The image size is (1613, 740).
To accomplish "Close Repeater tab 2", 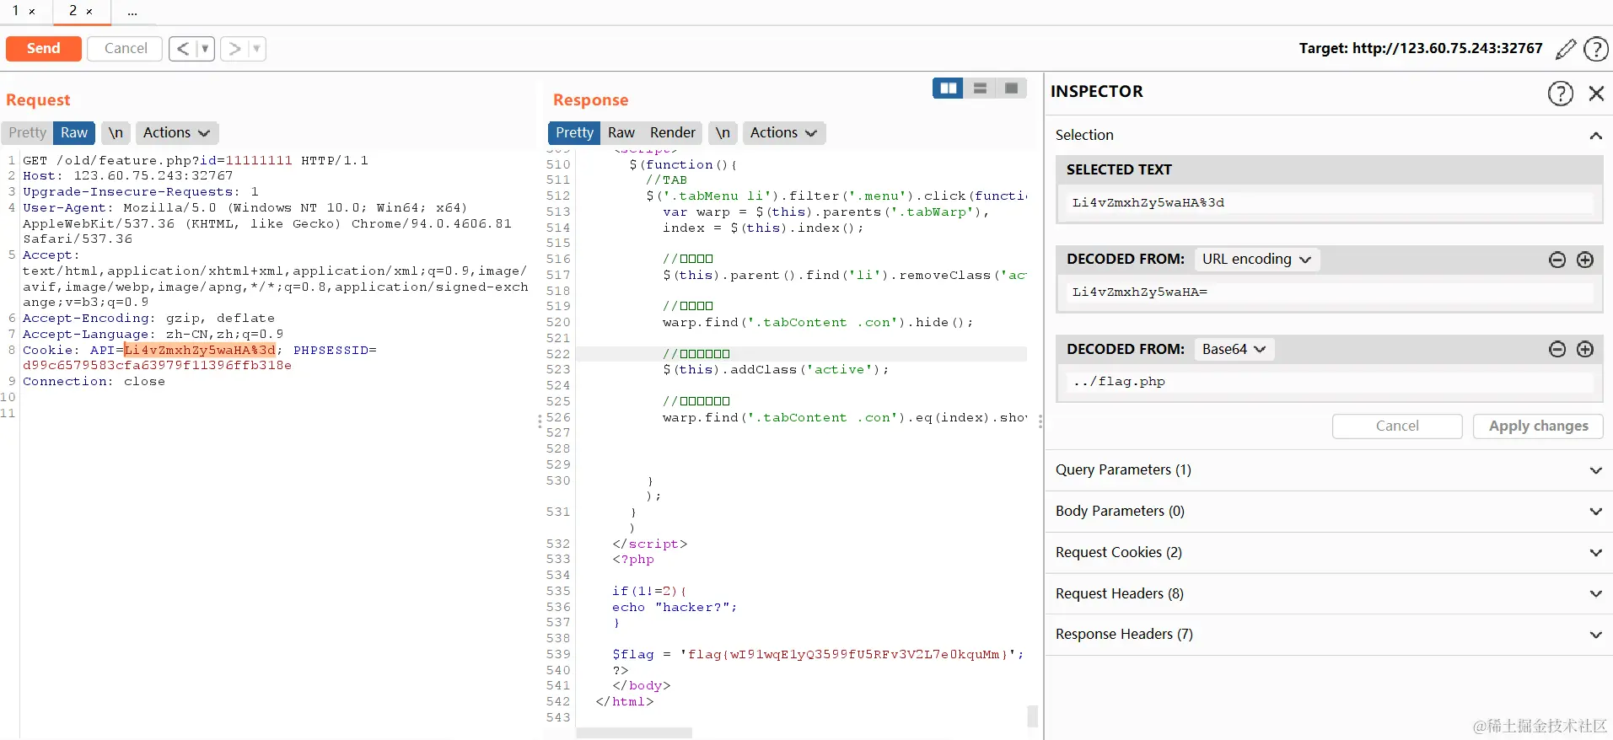I will coord(89,12).
